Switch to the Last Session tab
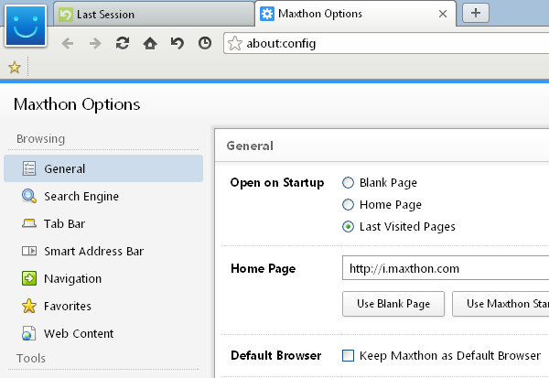Image resolution: width=549 pixels, height=378 pixels. (x=154, y=14)
